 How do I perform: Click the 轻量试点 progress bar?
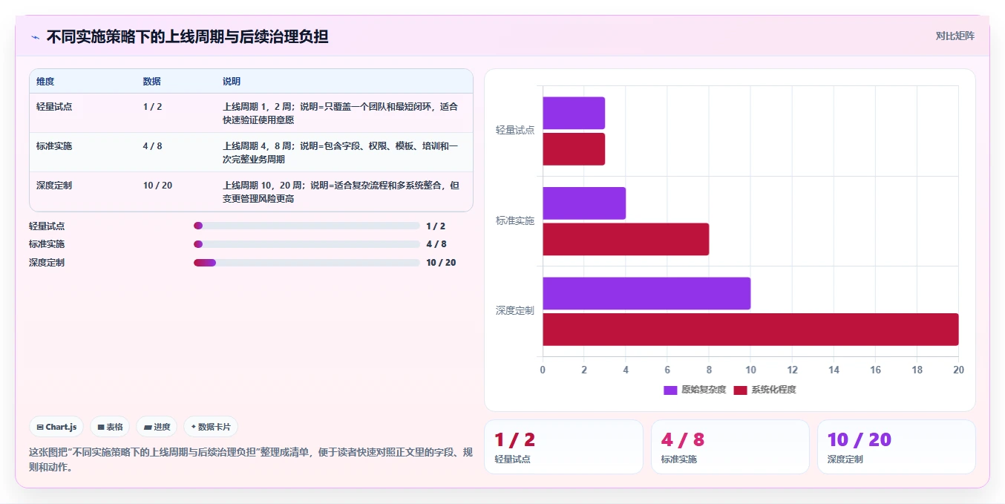coord(307,226)
